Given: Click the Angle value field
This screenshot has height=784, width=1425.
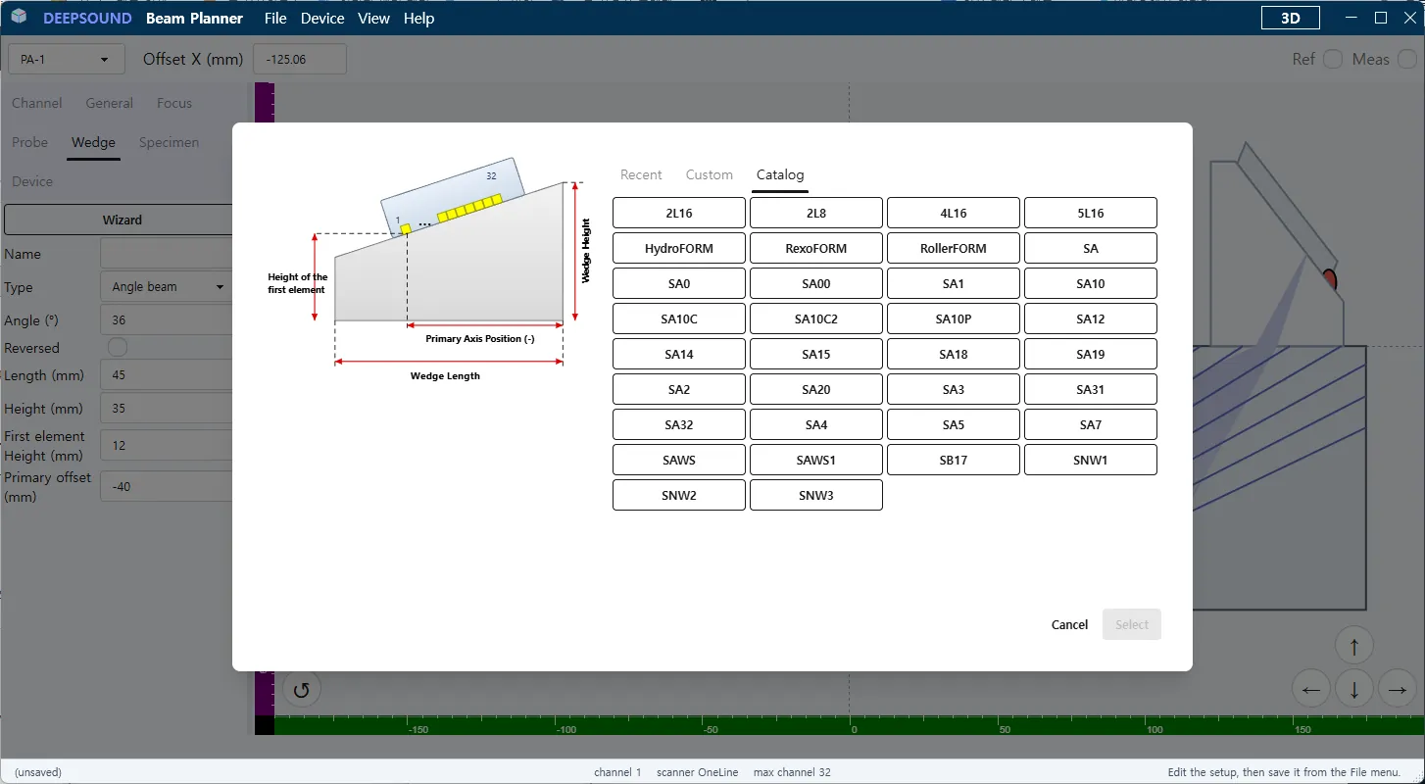Looking at the screenshot, I should click(167, 320).
